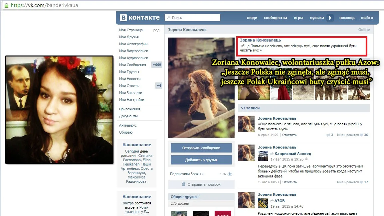384x216 pixels.
Task: Open the АЗОВ community avatar icon
Action: pos(263,203)
